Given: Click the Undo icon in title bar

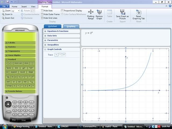Looking at the screenshot, I should pyautogui.click(x=12, y=2).
